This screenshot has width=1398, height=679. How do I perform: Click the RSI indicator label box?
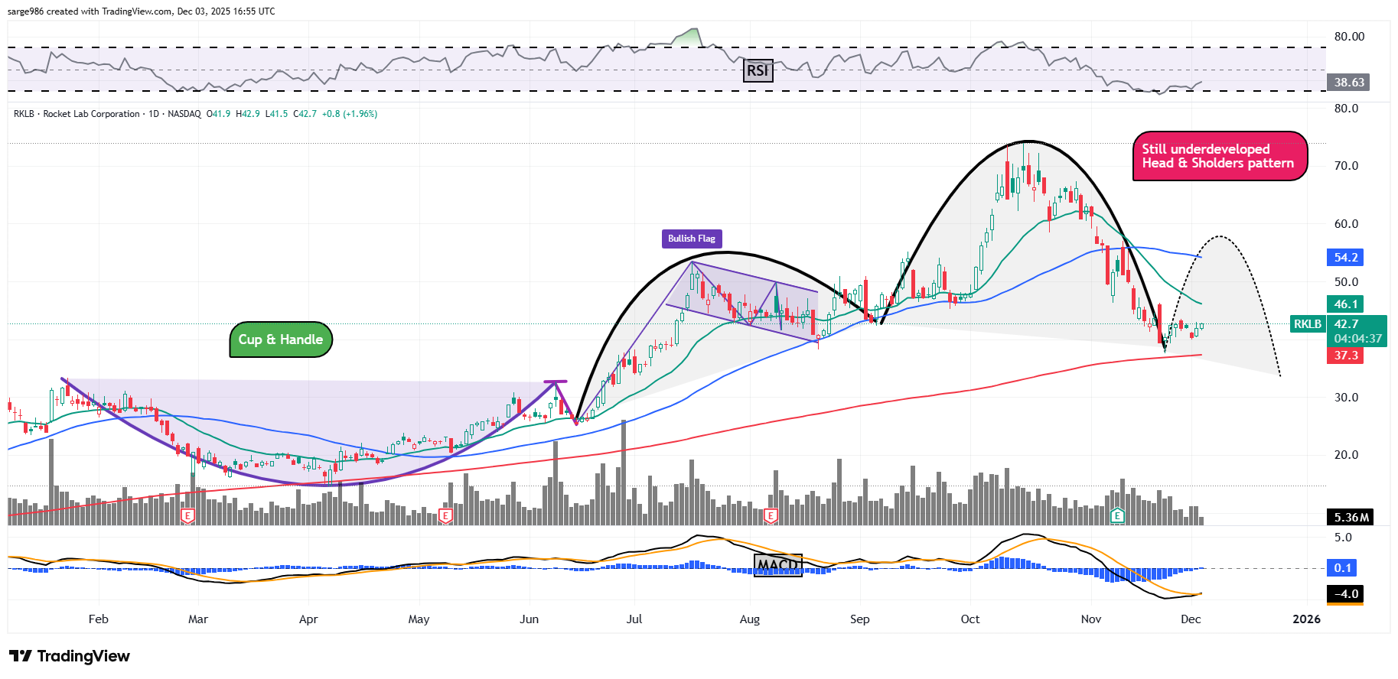[x=758, y=70]
